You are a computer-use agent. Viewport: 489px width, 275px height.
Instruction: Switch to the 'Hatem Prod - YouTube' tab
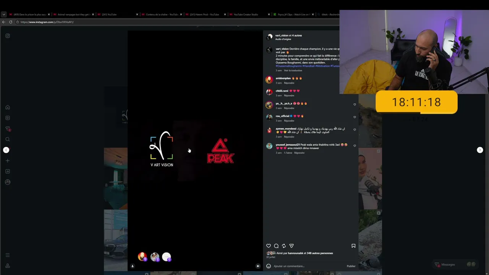(206, 15)
